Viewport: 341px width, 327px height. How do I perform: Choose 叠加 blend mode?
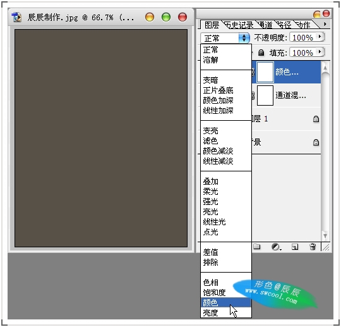[225, 182]
